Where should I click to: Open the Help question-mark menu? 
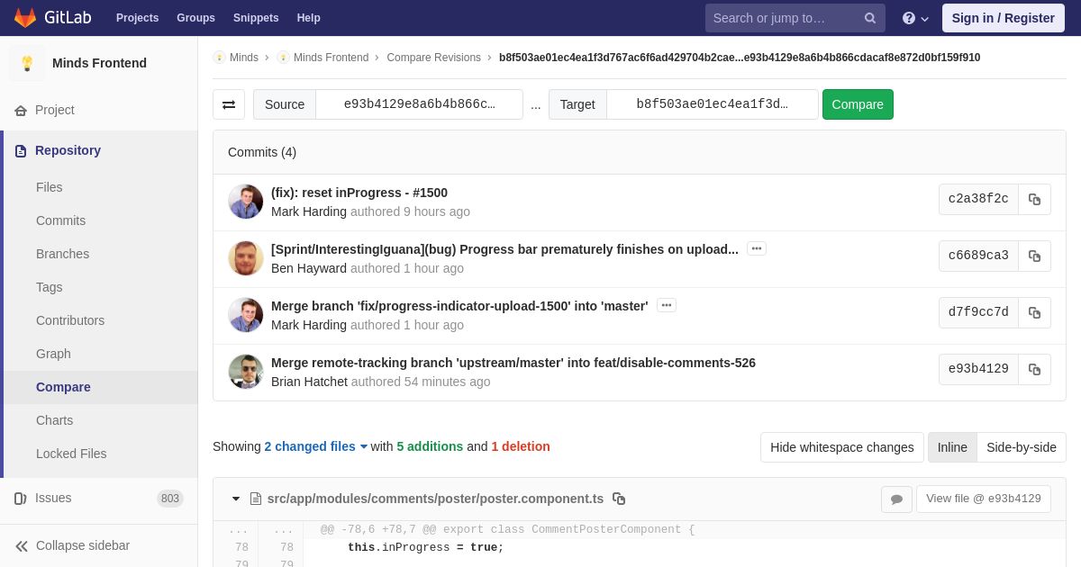point(915,18)
